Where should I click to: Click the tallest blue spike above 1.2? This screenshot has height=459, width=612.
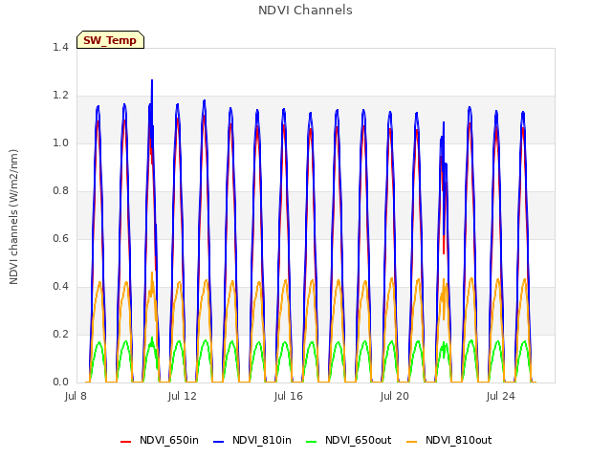(152, 87)
